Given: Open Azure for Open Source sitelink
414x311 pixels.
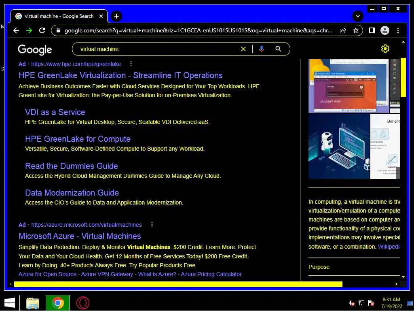Looking at the screenshot, I should click(47, 274).
